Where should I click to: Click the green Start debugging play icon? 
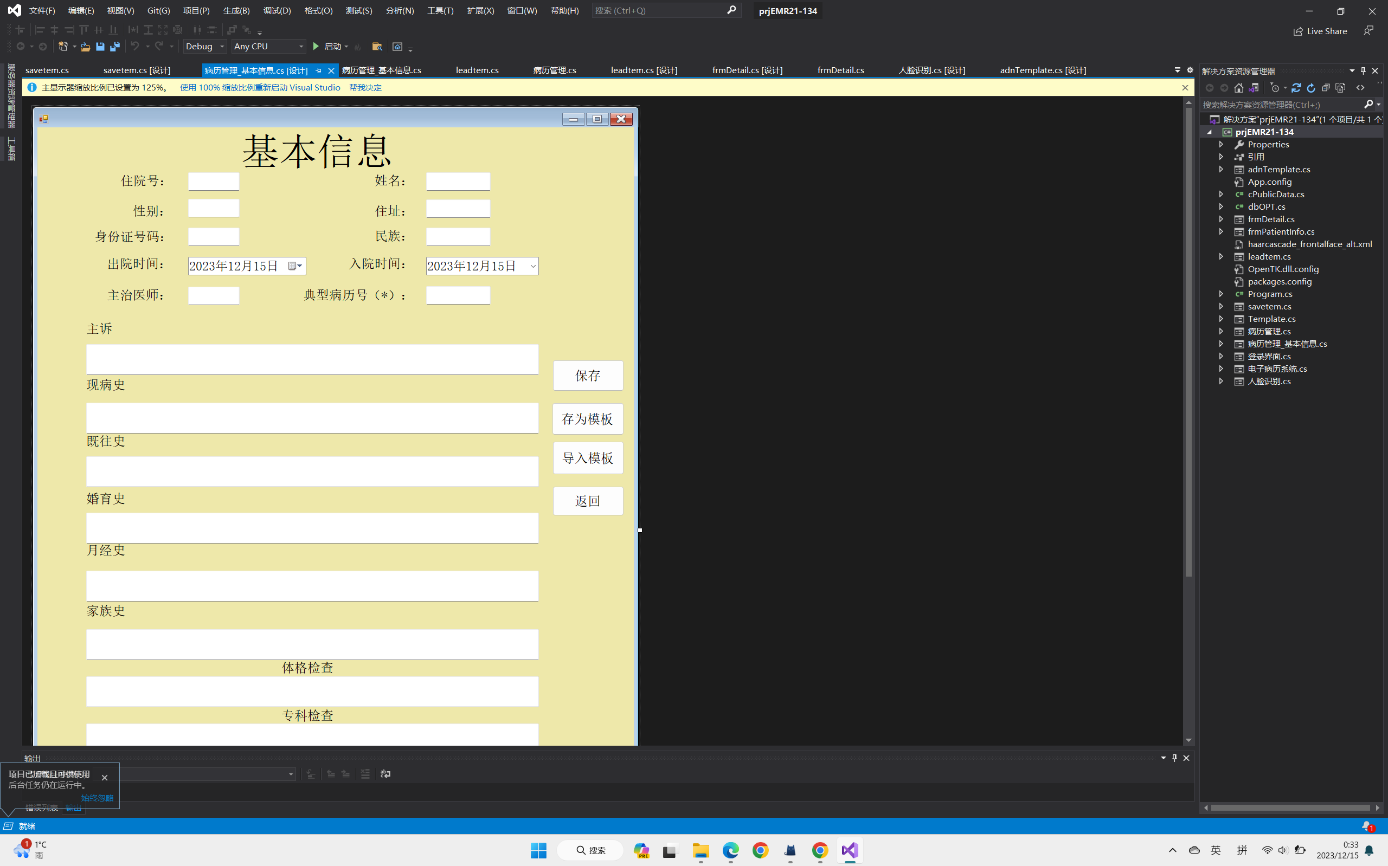(x=316, y=47)
